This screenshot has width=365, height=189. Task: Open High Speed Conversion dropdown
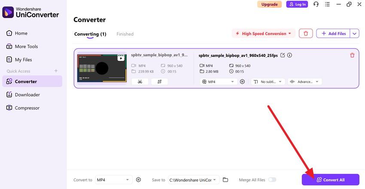tap(264, 34)
